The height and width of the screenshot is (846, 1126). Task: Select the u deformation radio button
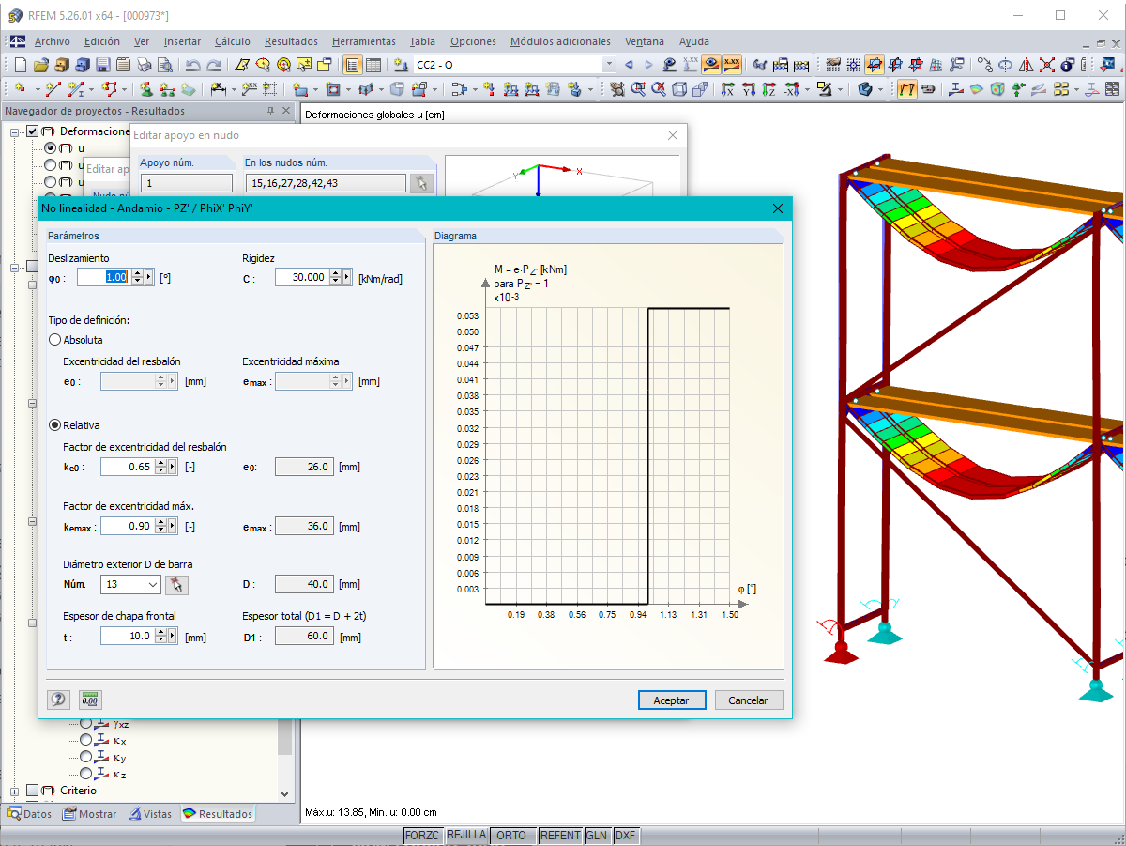coord(51,148)
